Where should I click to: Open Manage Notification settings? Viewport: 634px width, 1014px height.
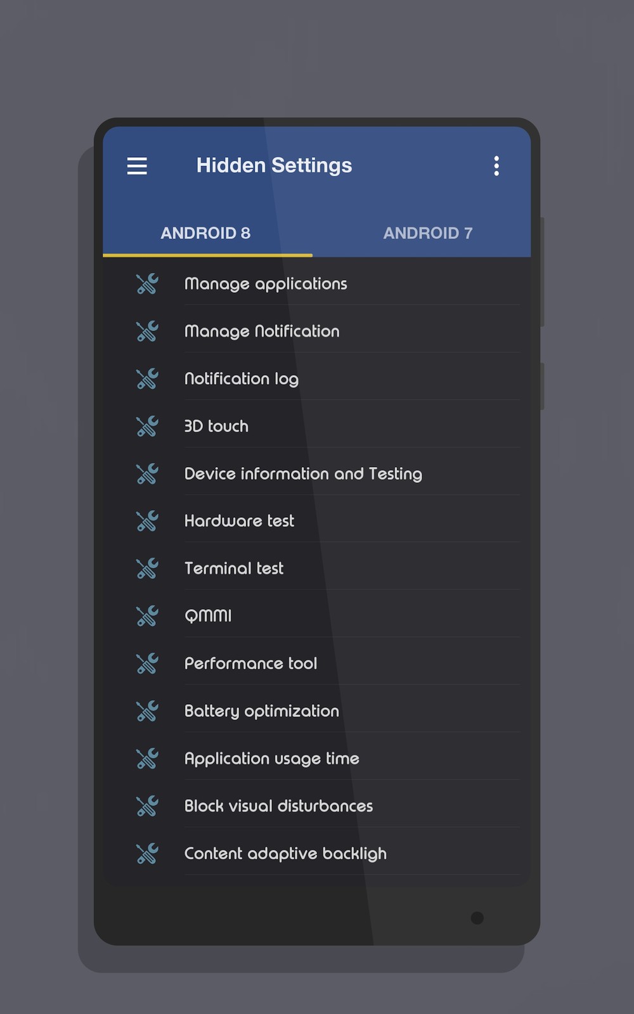click(262, 331)
